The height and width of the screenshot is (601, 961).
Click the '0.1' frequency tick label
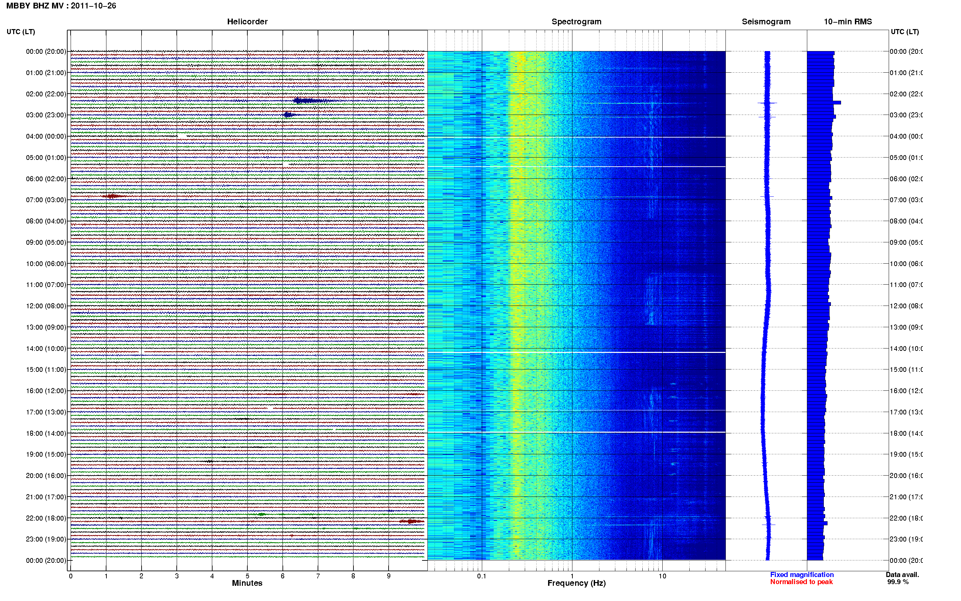[482, 576]
